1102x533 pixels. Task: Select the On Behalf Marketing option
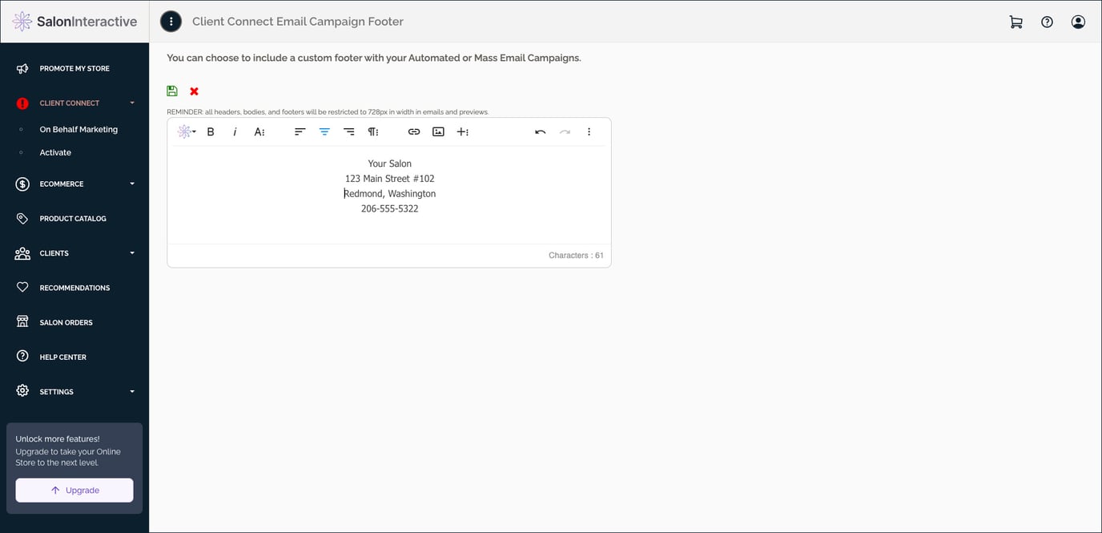78,128
